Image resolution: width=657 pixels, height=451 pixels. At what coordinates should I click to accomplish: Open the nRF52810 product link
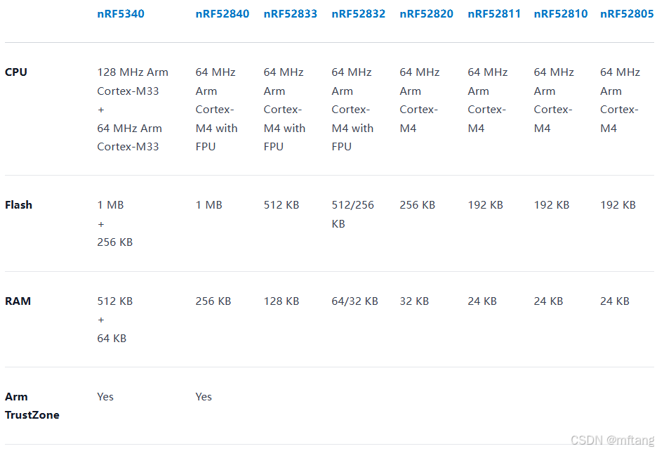point(561,14)
